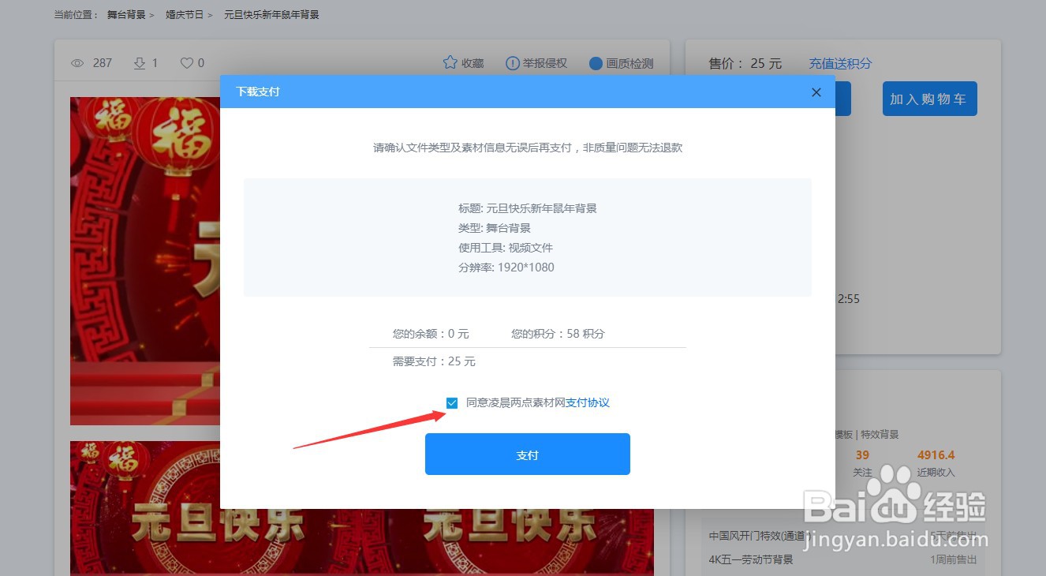Image resolution: width=1046 pixels, height=576 pixels.
Task: Click the resolution text 1920*1080
Action: [x=525, y=267]
